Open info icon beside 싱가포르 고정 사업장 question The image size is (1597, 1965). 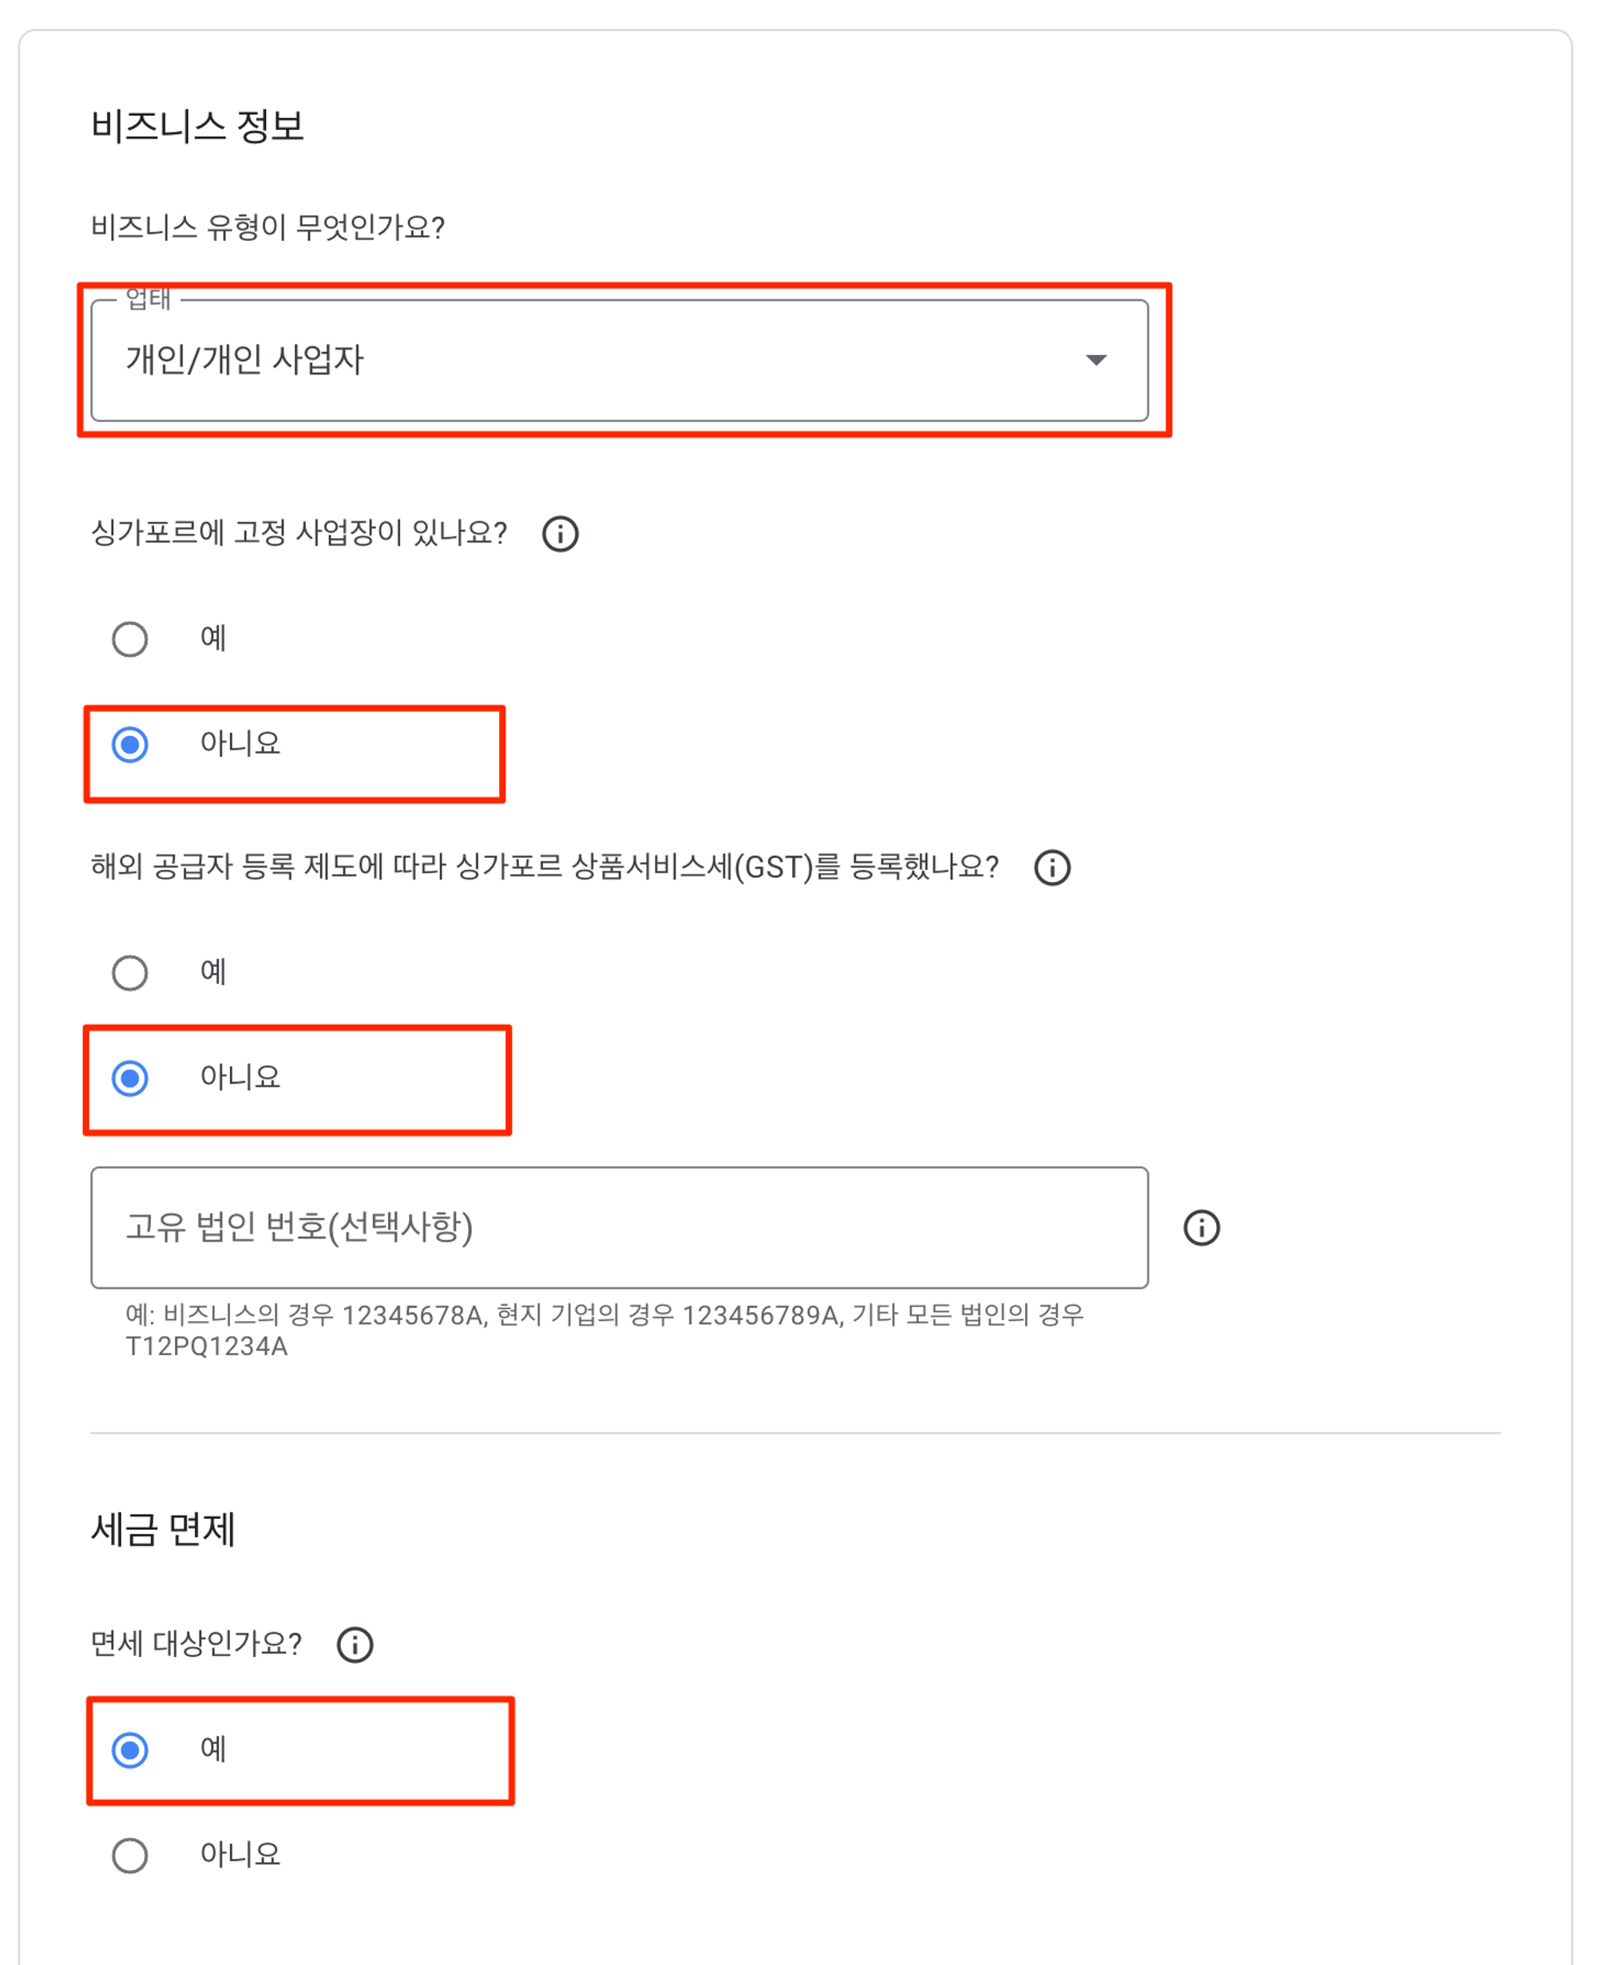(x=561, y=533)
